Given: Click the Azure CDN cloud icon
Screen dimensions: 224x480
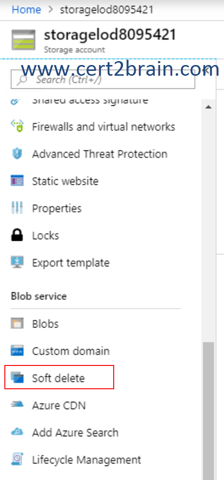Looking at the screenshot, I should 17,405.
